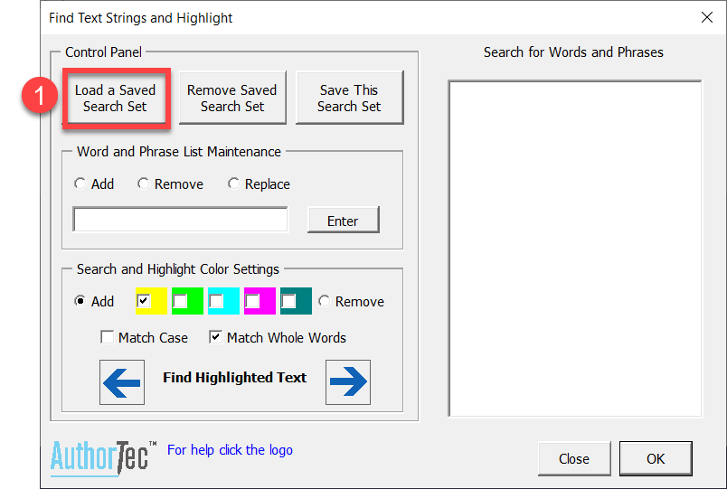The image size is (727, 489).
Task: Load a Saved Search Set
Action: point(115,98)
